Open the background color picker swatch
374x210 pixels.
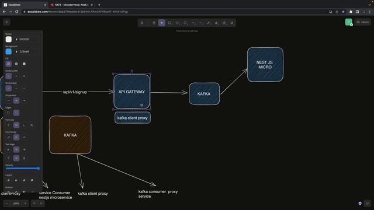tap(9, 51)
